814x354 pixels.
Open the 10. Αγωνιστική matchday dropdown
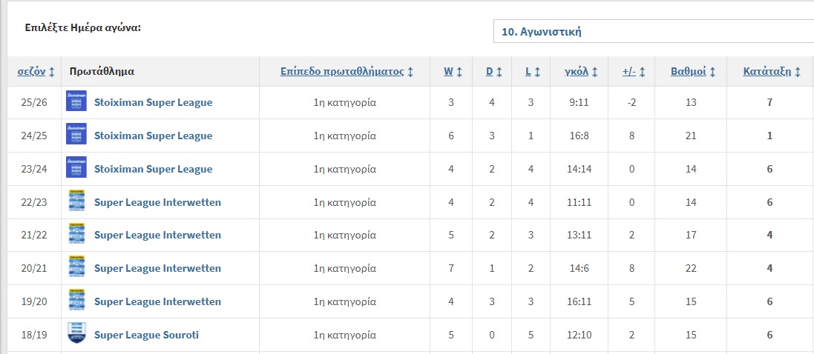(x=653, y=32)
